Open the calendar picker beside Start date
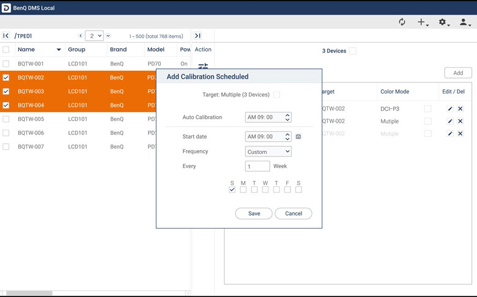Viewport: 477px width, 297px height. (x=298, y=137)
